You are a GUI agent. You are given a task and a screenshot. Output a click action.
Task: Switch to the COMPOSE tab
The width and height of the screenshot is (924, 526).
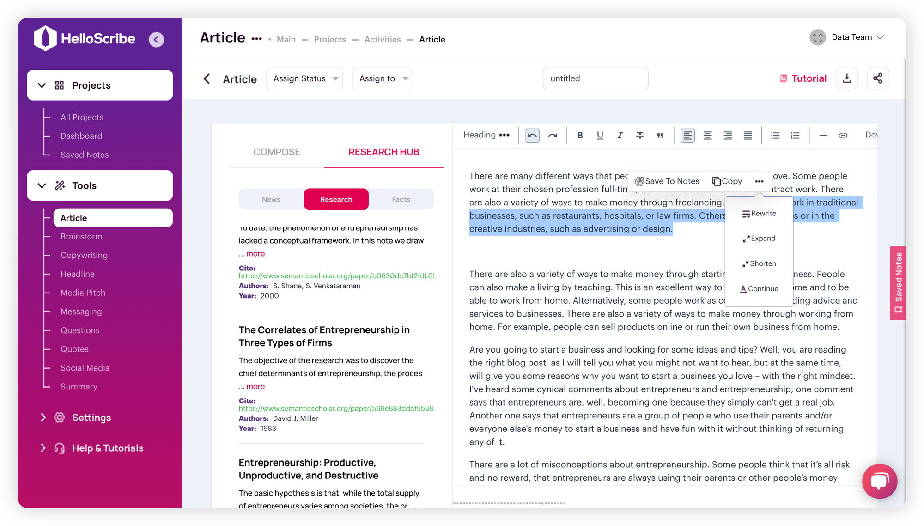click(x=277, y=152)
